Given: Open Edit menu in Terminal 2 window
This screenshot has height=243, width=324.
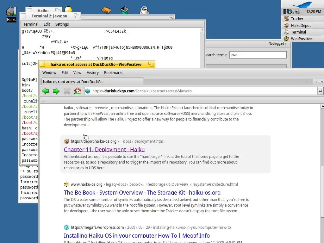Looking at the screenshot, I should coord(47,24).
